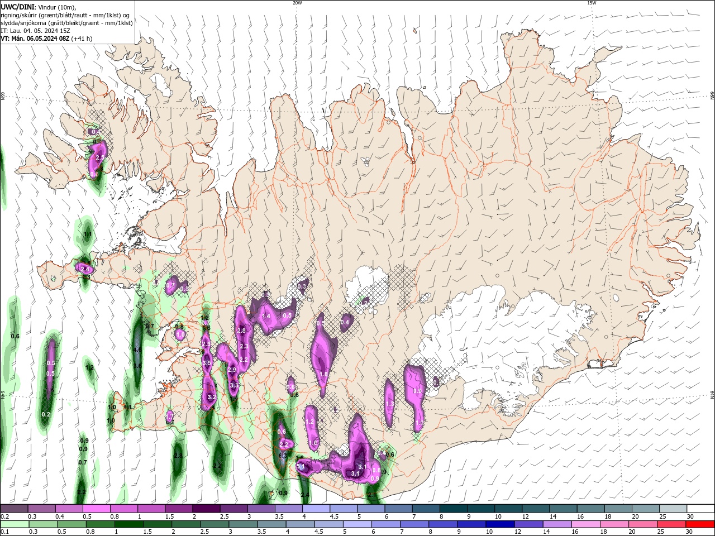Click the "VT: Mán. 06.05.2024 08Z" valid time
The image size is (715, 536).
coord(35,39)
